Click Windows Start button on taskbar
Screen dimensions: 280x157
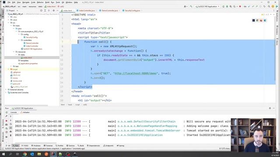coord(3,154)
